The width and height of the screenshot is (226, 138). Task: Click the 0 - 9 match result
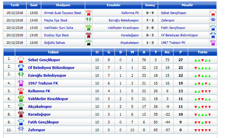pyautogui.click(x=150, y=13)
